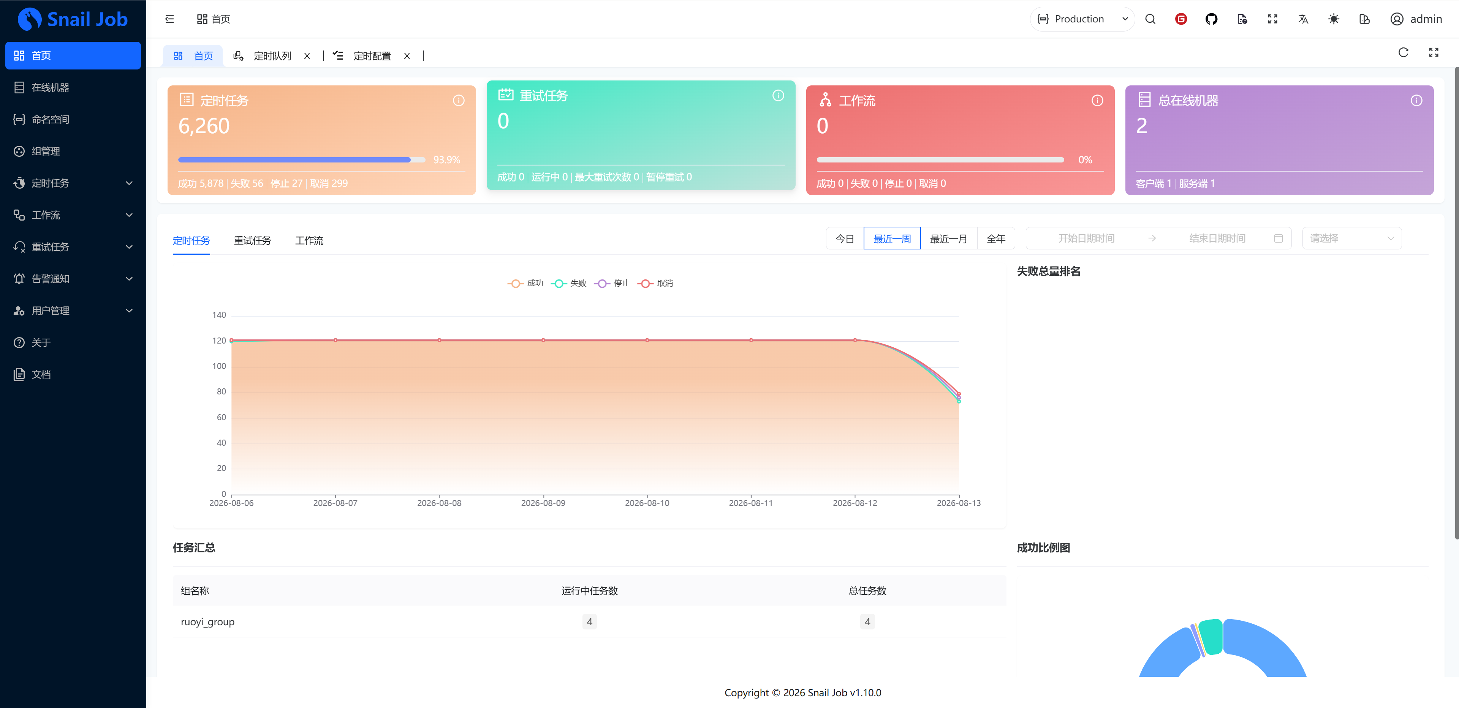Image resolution: width=1459 pixels, height=708 pixels.
Task: Open the date range calendar icon
Action: point(1278,238)
